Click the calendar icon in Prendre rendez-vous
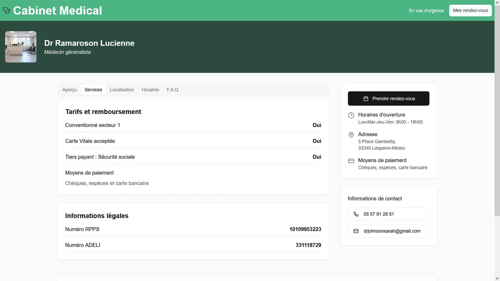 (366, 99)
